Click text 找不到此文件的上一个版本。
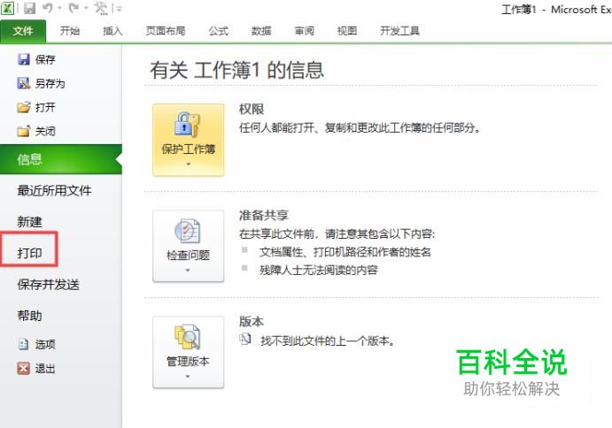This screenshot has height=428, width=612. pos(329,341)
